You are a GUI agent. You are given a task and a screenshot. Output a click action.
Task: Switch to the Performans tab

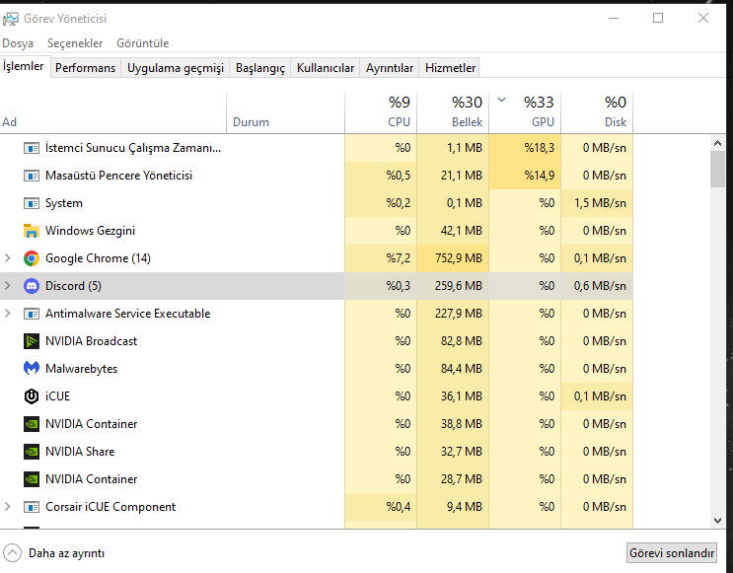85,68
